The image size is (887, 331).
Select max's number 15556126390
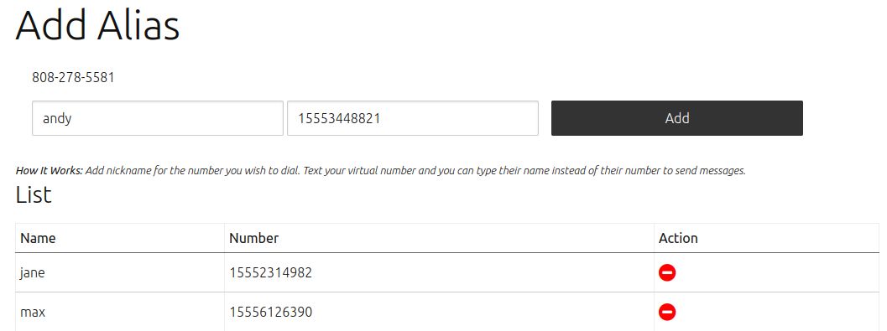270,312
